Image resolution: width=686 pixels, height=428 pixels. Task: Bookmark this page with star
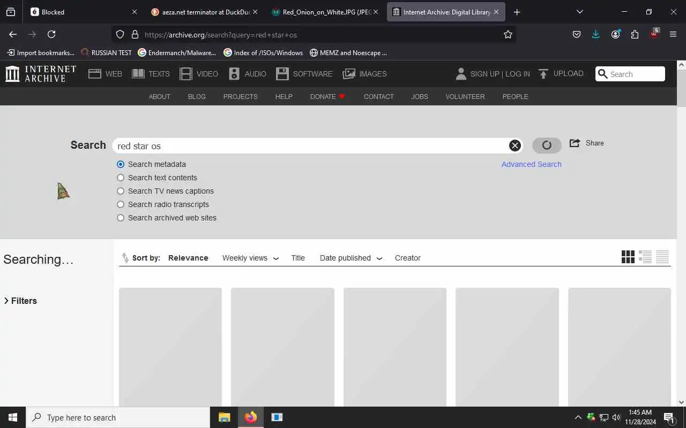(x=508, y=34)
